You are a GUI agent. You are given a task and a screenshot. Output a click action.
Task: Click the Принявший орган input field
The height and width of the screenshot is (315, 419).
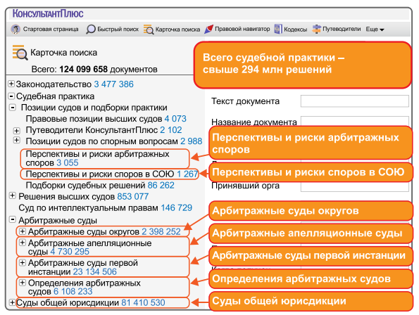pos(355,187)
